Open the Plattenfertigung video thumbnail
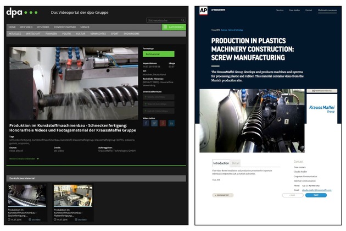346x231 pixels. 73,196
